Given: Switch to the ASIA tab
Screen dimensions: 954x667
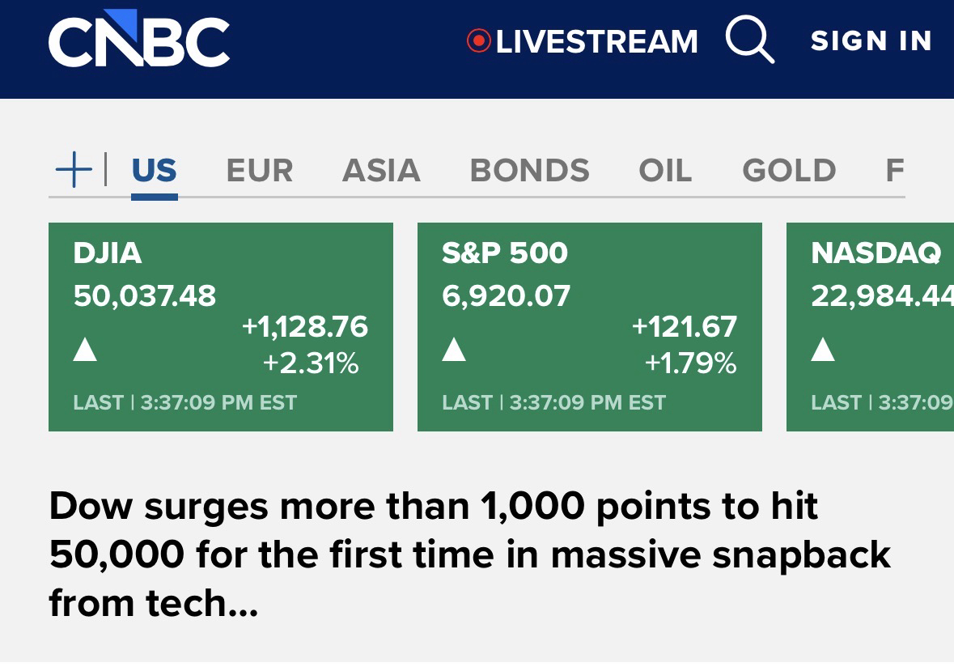Looking at the screenshot, I should pyautogui.click(x=381, y=171).
